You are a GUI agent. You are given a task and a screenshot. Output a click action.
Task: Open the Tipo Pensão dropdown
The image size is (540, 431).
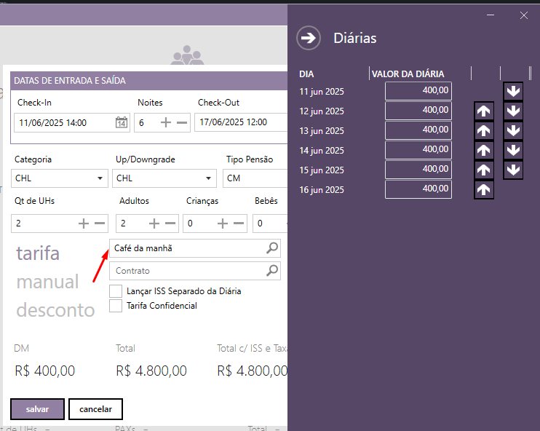coord(255,178)
